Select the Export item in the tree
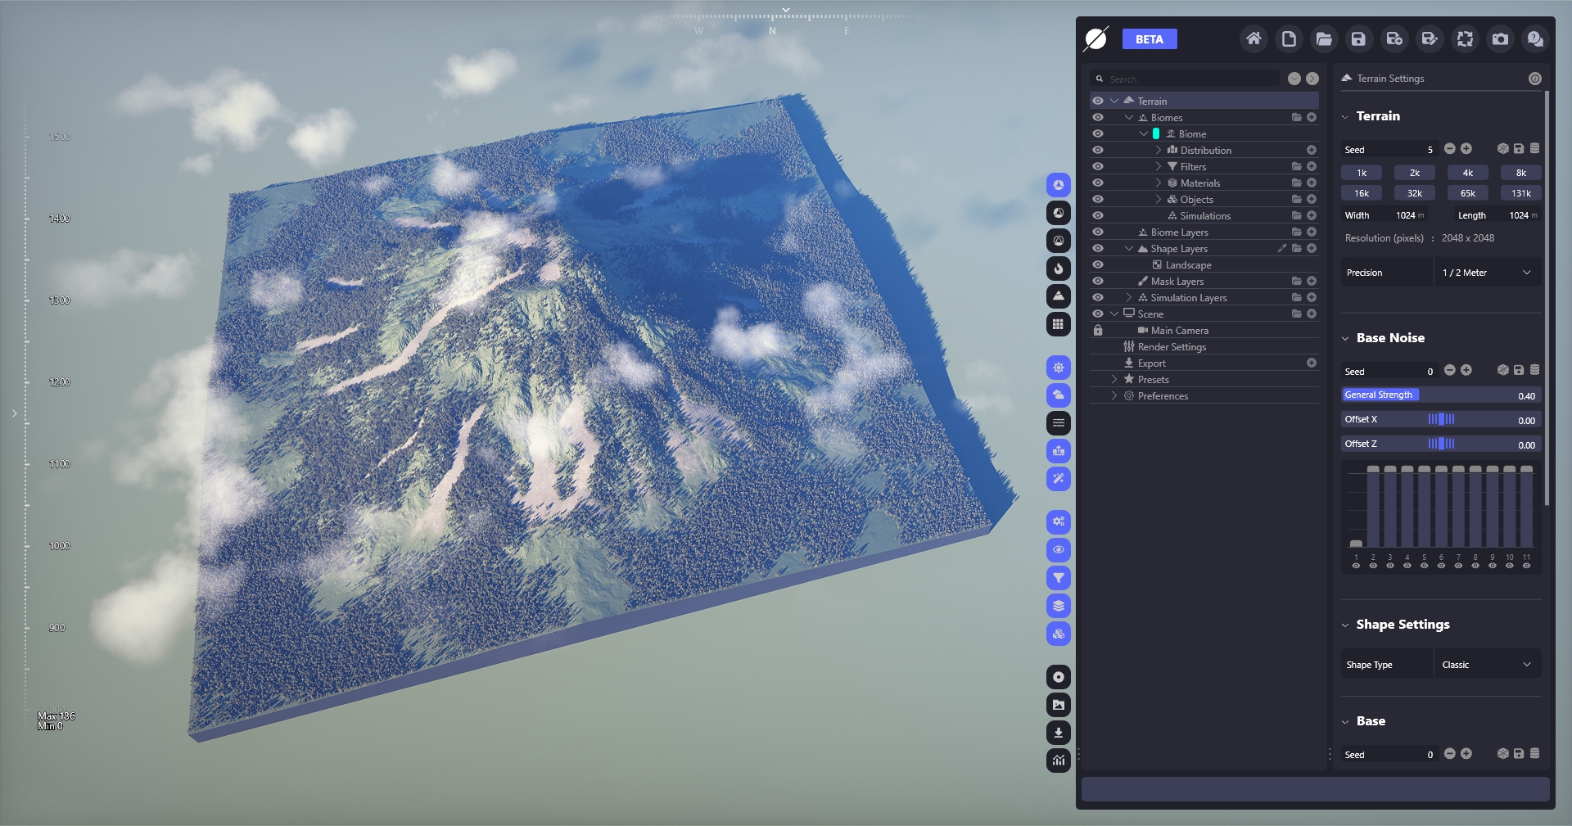Screen dimensions: 1572x826 point(1151,363)
